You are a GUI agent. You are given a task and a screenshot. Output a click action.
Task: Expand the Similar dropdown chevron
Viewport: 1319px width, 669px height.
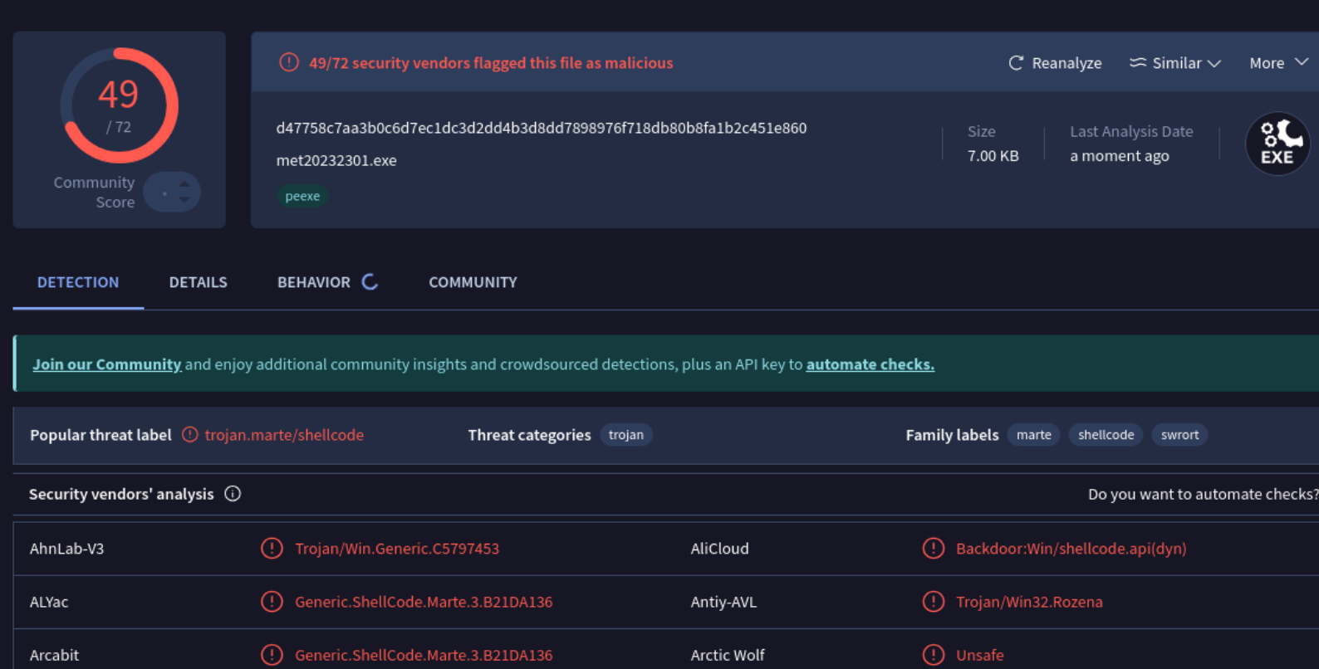tap(1214, 64)
